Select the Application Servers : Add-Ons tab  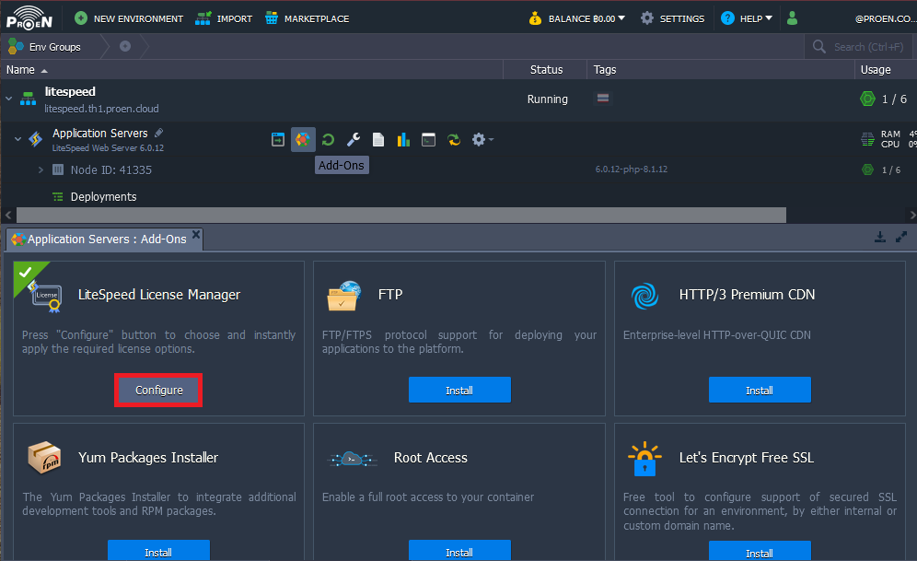[x=105, y=239]
